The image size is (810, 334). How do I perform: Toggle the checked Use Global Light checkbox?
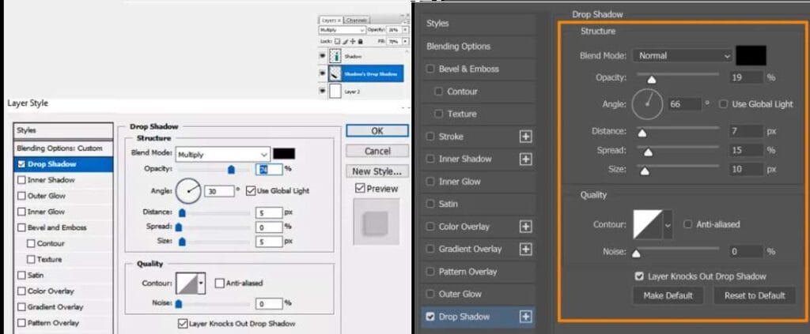point(251,191)
